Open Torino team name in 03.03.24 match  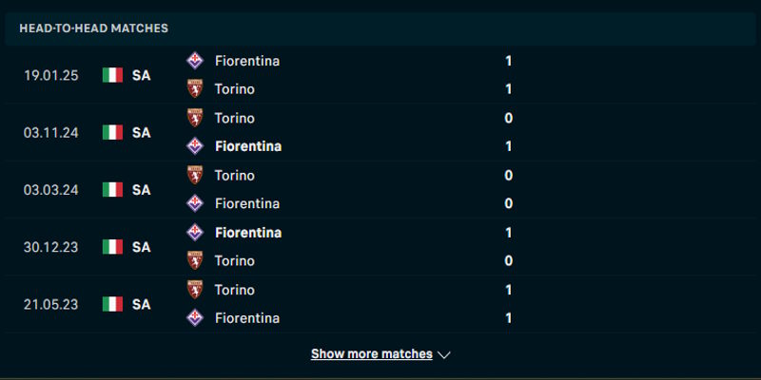pos(234,175)
